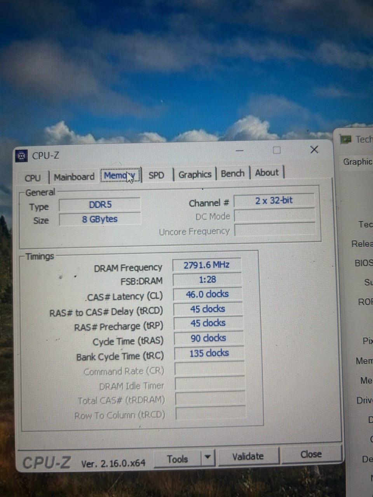373x497 pixels.
Task: Click the tRAS value 90 clocks
Action: pyautogui.click(x=209, y=338)
